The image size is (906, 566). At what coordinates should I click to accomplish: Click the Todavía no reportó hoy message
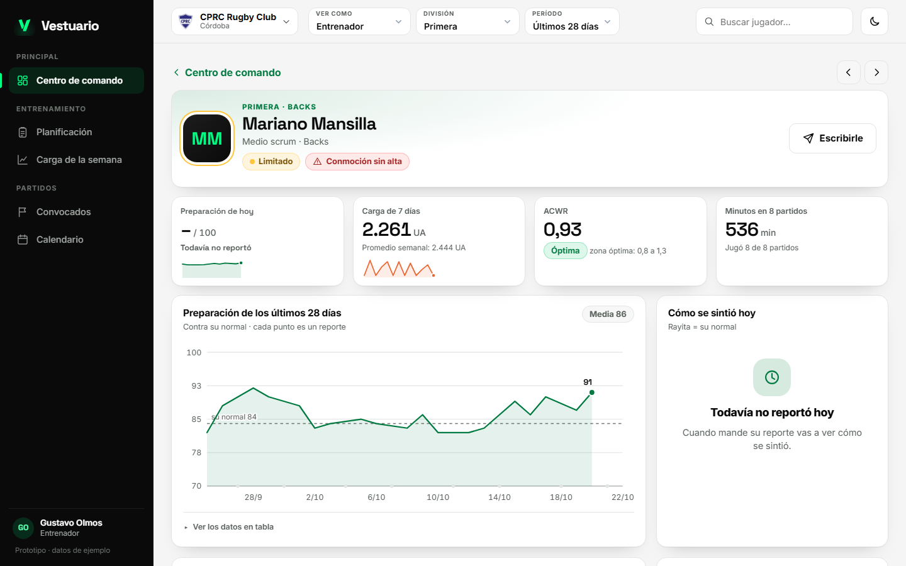772,413
